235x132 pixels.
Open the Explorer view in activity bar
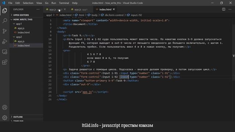pyautogui.click(x=5, y=11)
